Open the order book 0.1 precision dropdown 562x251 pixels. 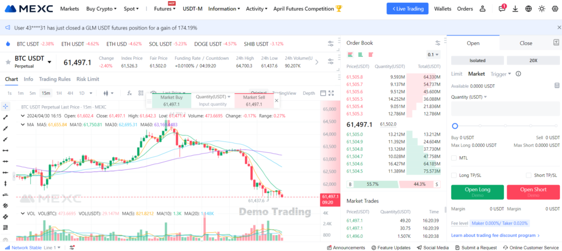(x=434, y=55)
